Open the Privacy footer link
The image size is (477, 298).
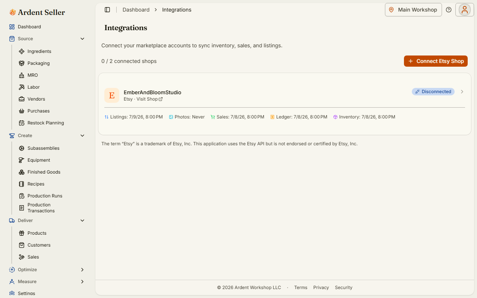tap(321, 288)
